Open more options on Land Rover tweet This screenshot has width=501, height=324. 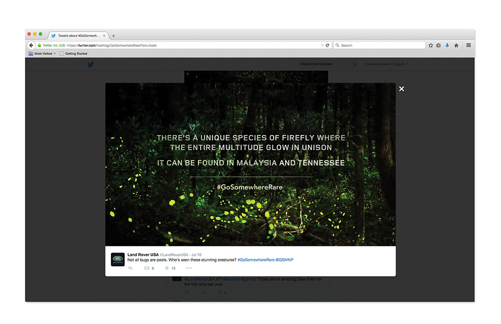click(189, 268)
